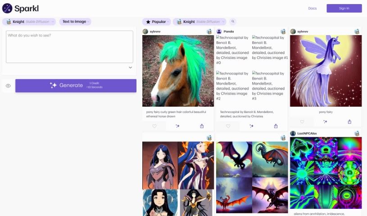367x216 pixels.
Task: Remix the purple 'pony fairy' post with the sparkle icon
Action: point(325,121)
